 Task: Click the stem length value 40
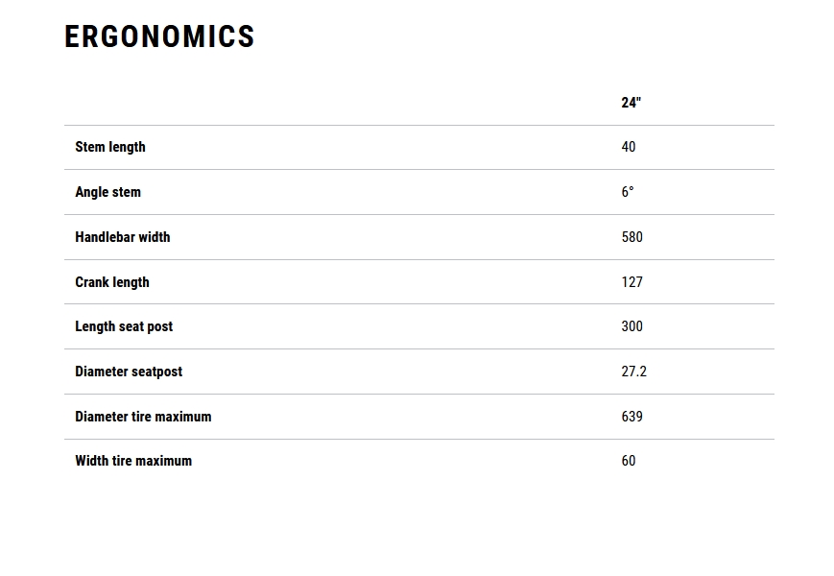point(629,147)
